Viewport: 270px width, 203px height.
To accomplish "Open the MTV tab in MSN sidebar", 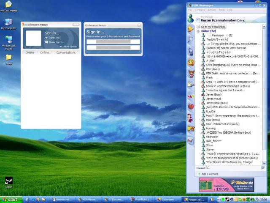I will 191,129.
